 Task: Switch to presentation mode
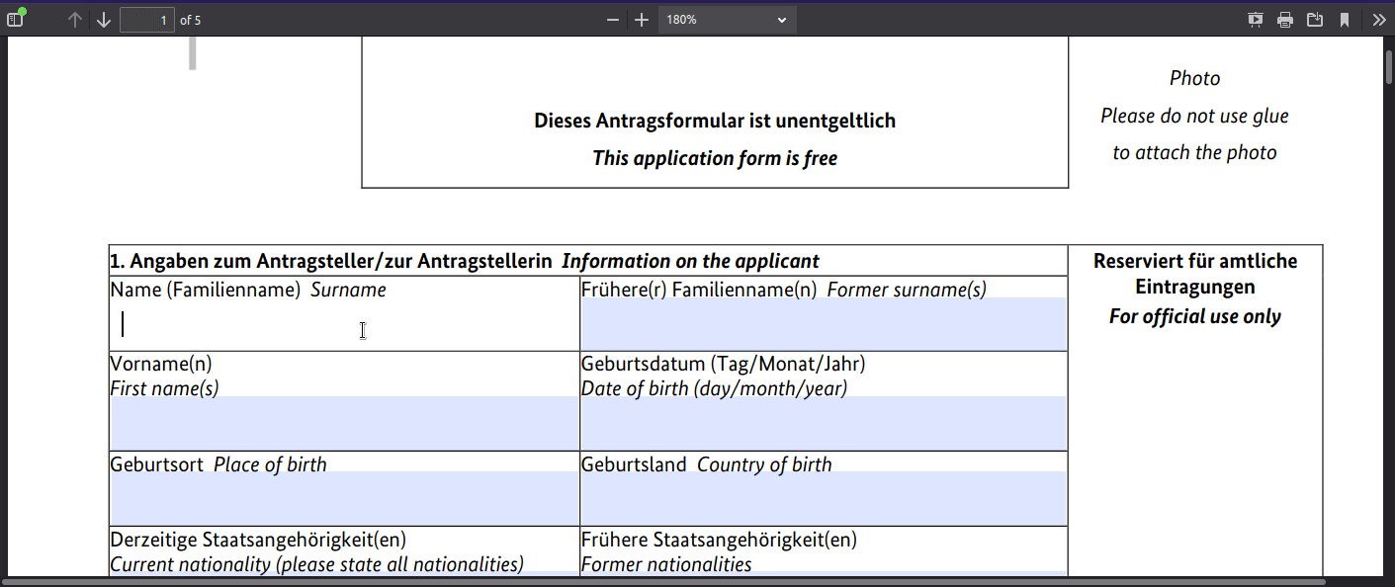(1256, 20)
